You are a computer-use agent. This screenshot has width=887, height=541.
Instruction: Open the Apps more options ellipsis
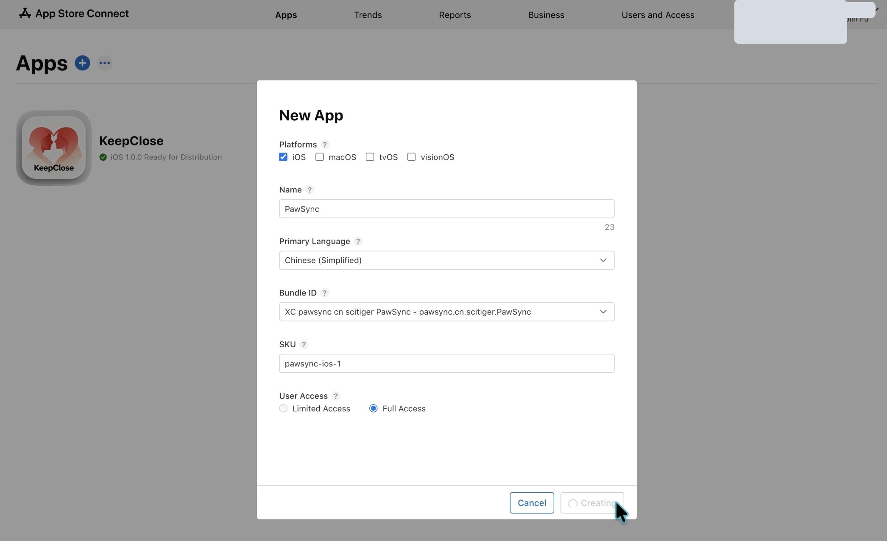tap(104, 63)
